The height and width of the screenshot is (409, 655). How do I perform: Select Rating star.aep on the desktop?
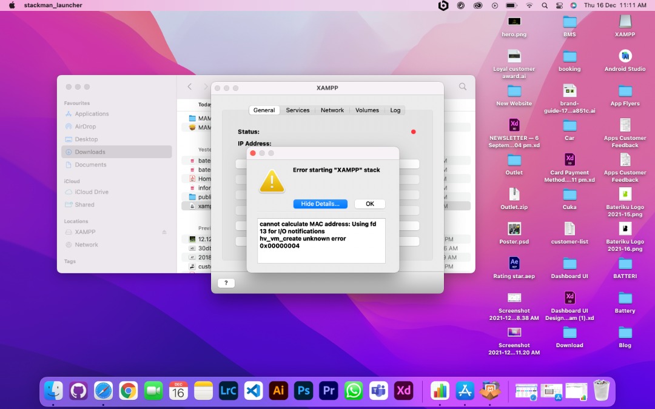pos(514,268)
